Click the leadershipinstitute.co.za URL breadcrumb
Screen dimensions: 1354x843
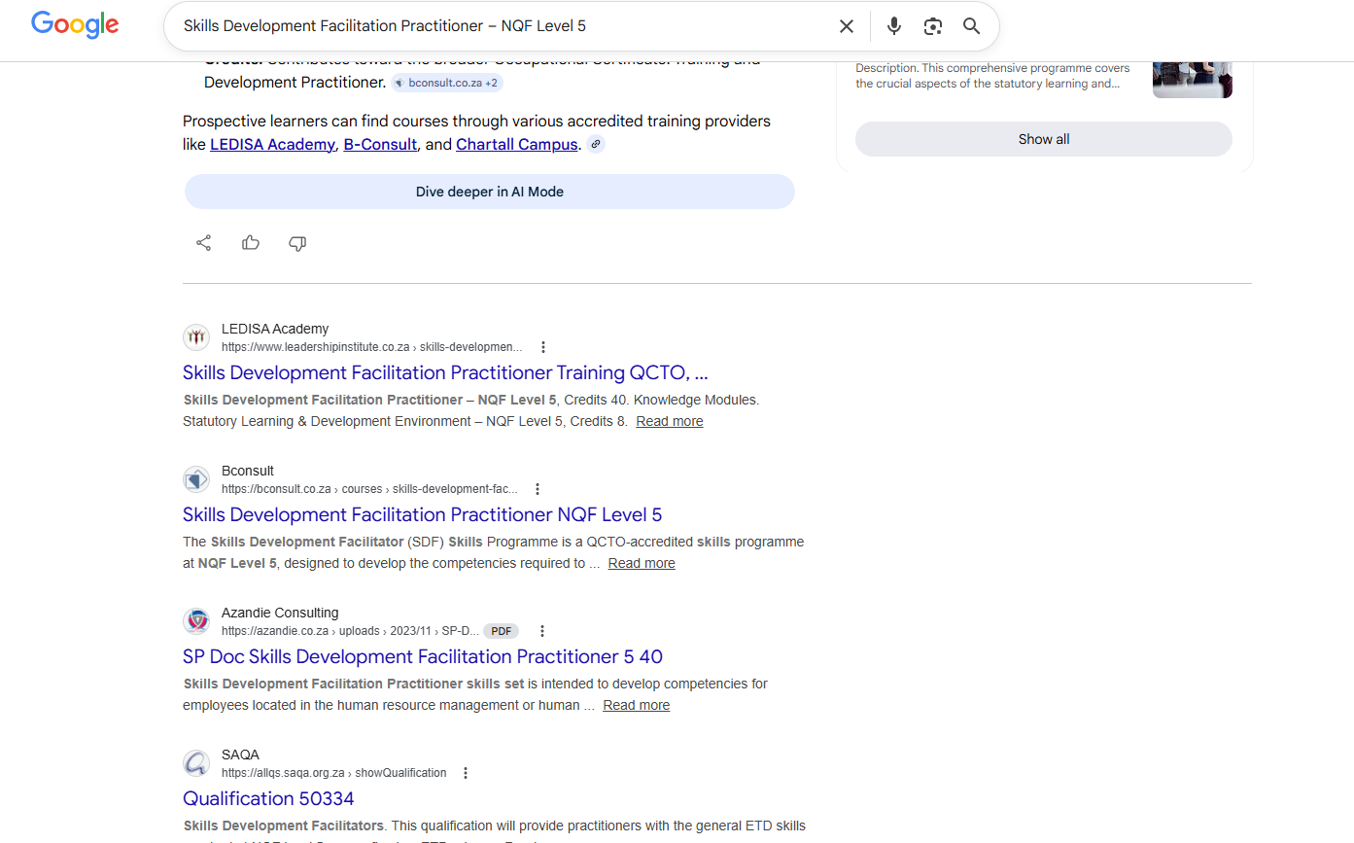[x=371, y=347]
